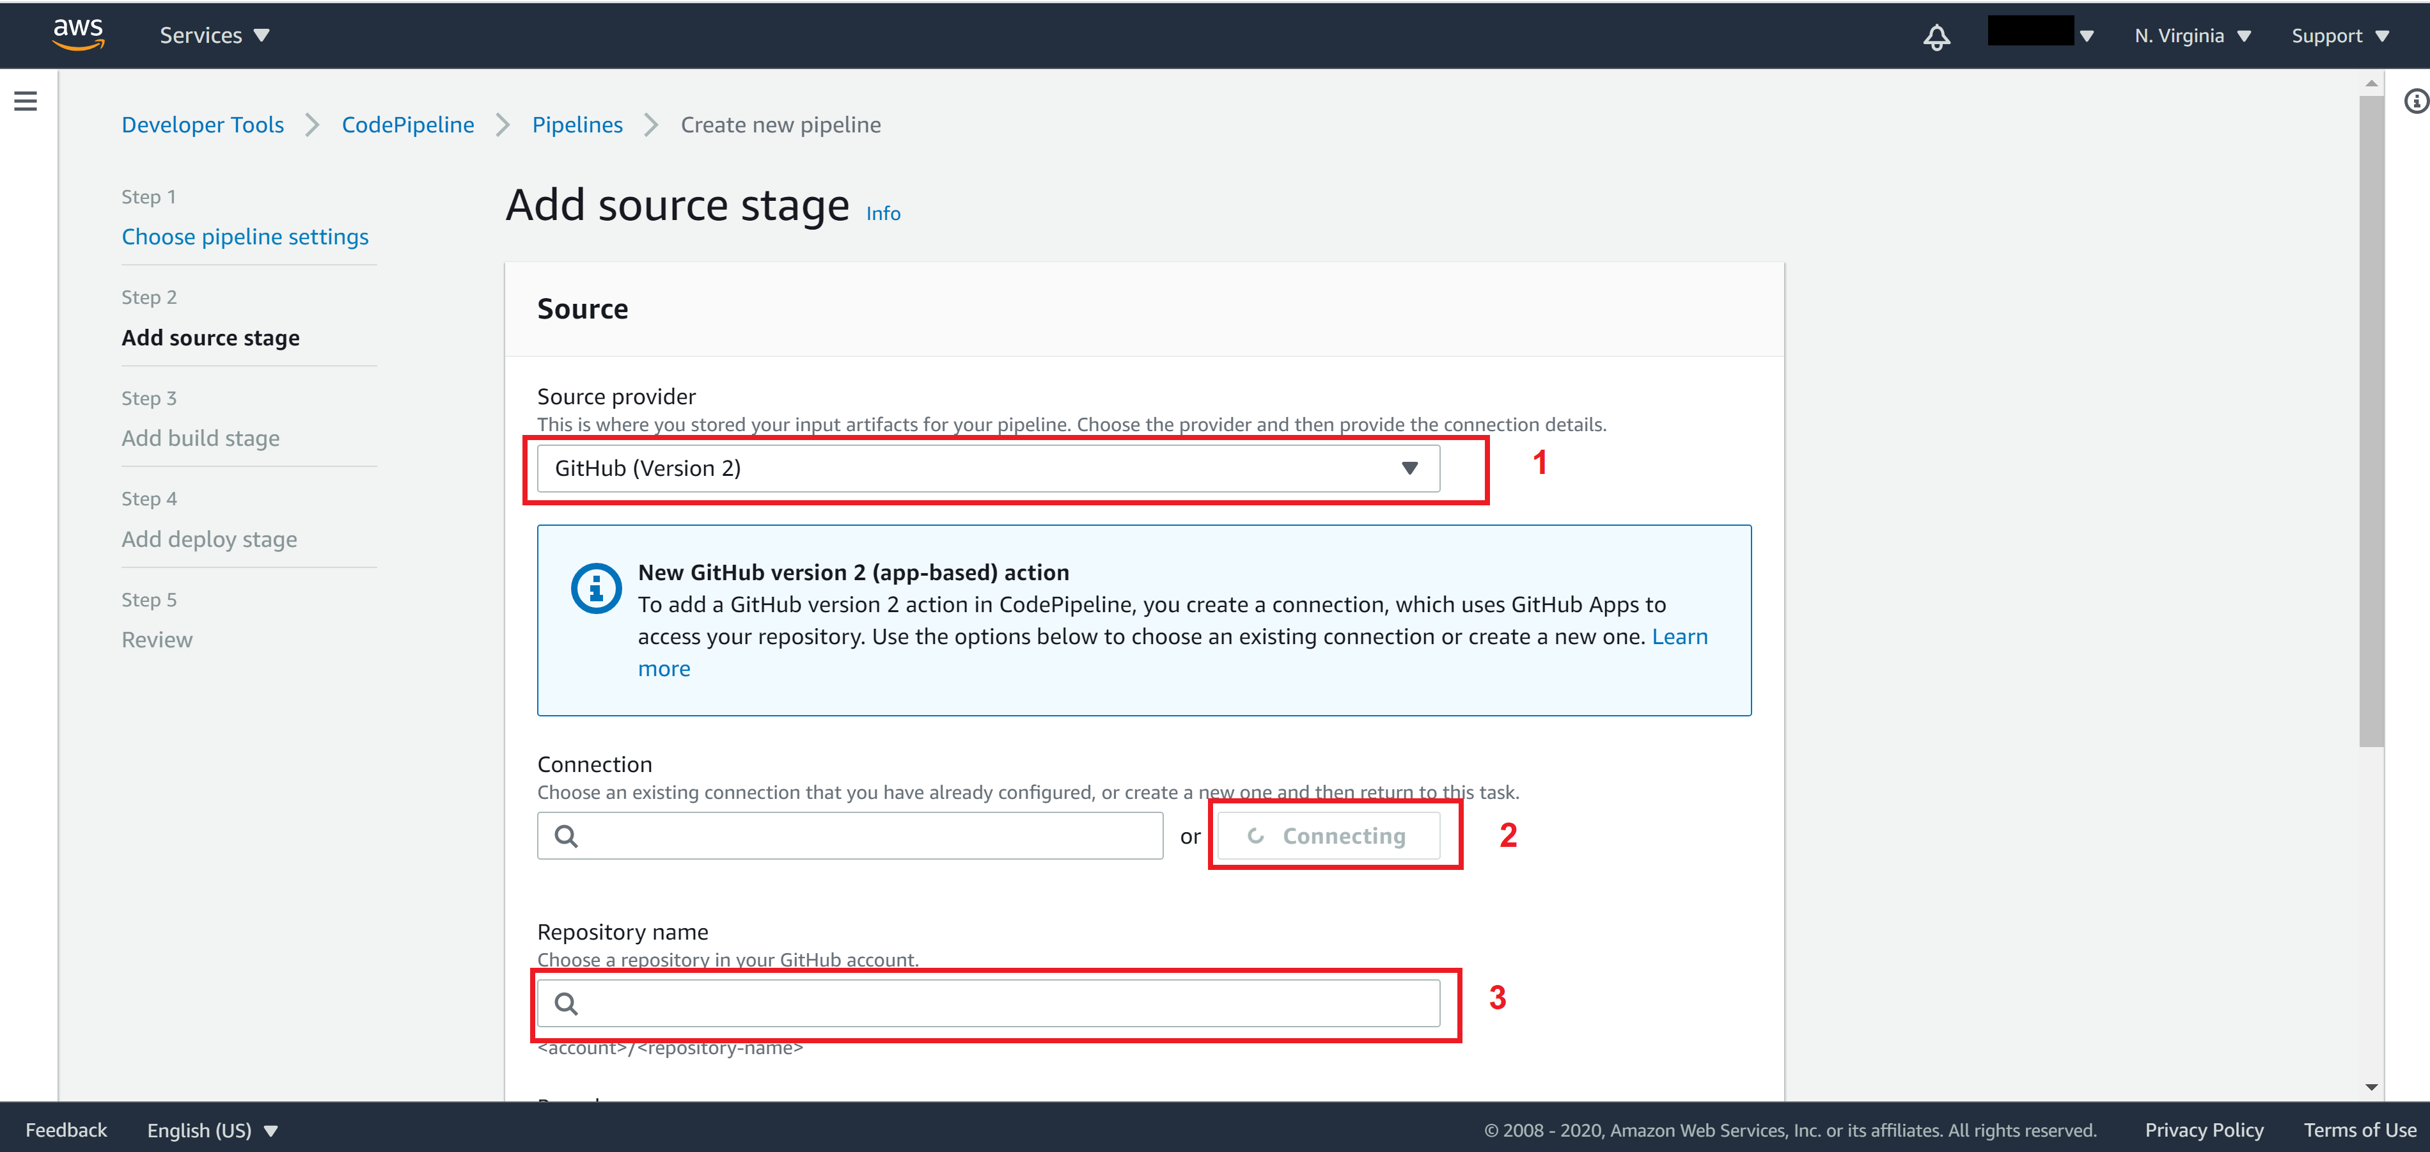Open Choose pipeline settings step
The height and width of the screenshot is (1152, 2430).
pos(246,237)
